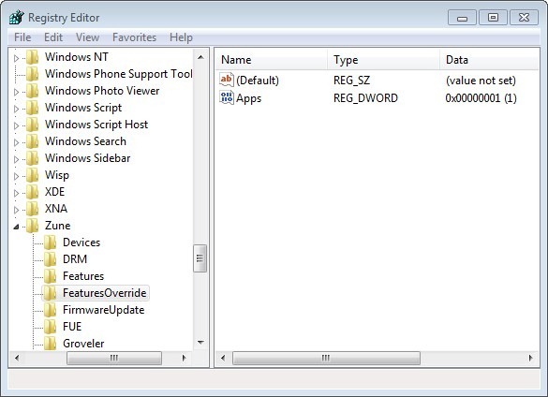Expand the Windows Script key
Screen dimensions: 548x397
tap(16, 109)
